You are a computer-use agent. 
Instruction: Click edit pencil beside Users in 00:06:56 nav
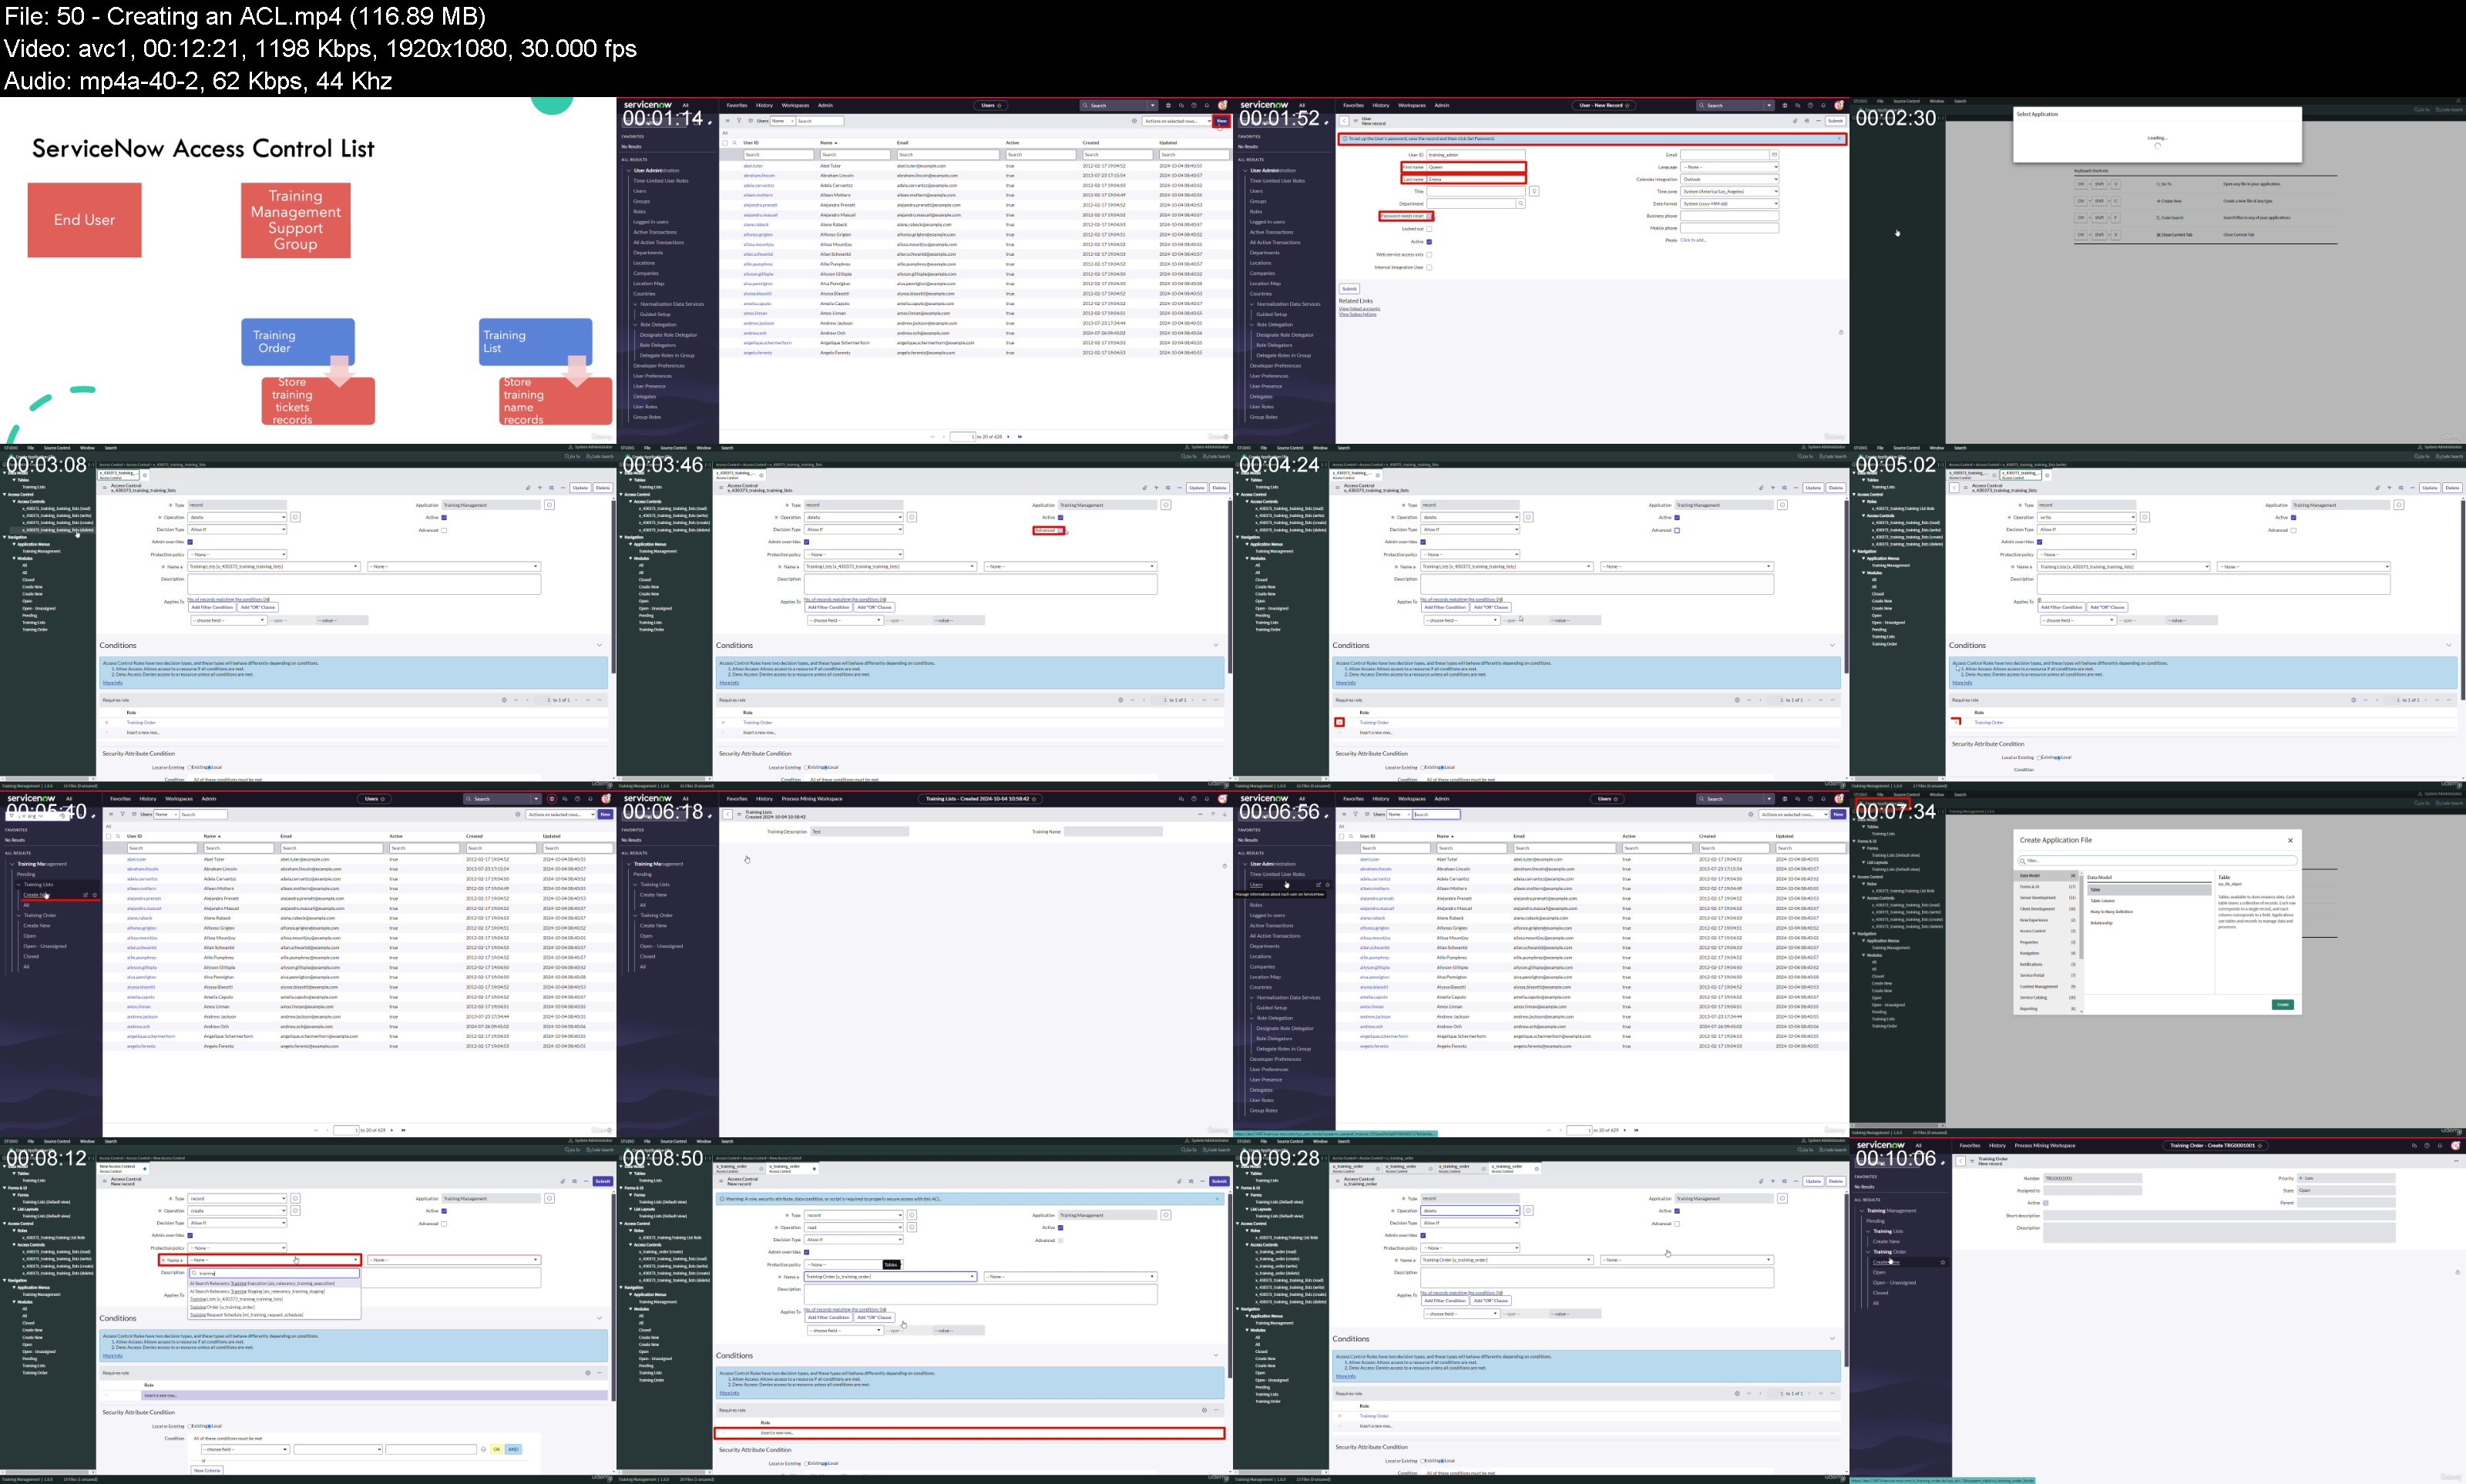(1318, 884)
